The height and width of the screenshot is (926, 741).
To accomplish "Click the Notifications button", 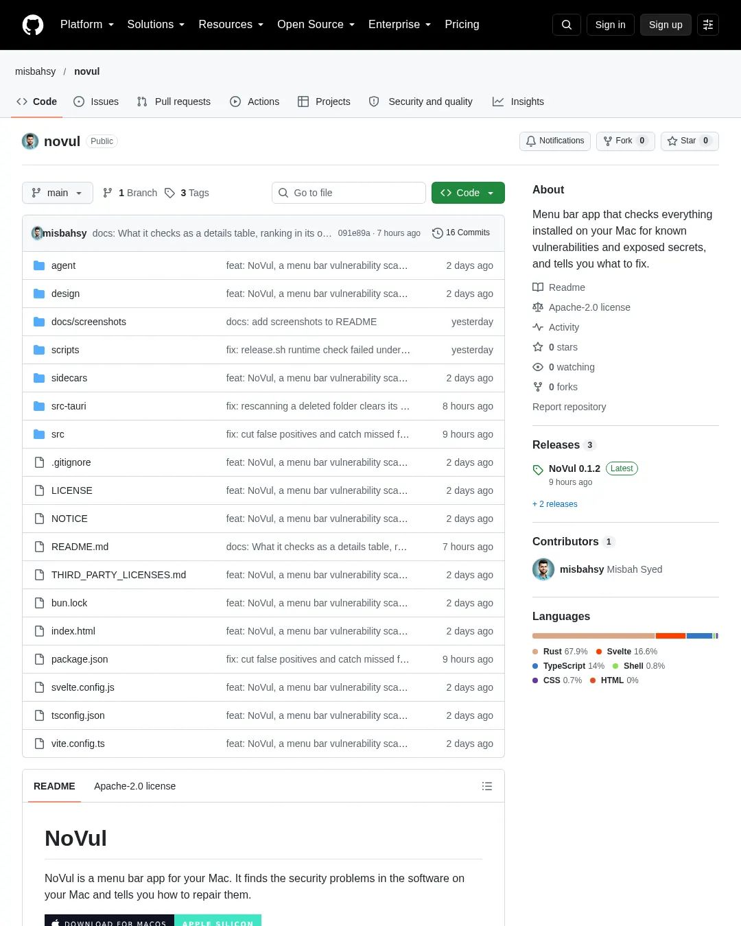I will point(555,141).
